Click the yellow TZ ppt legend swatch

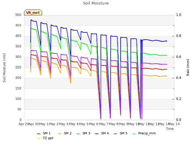click(39, 139)
